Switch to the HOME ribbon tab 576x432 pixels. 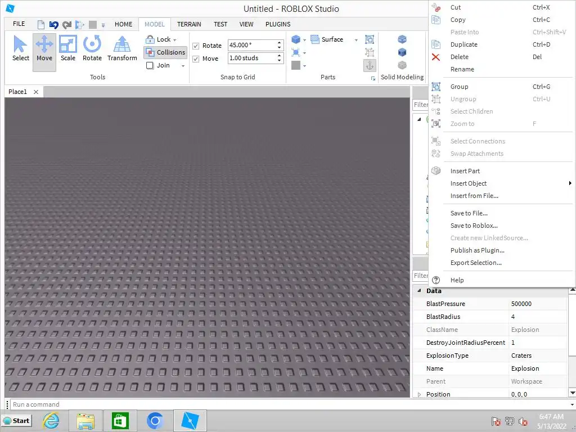(123, 24)
